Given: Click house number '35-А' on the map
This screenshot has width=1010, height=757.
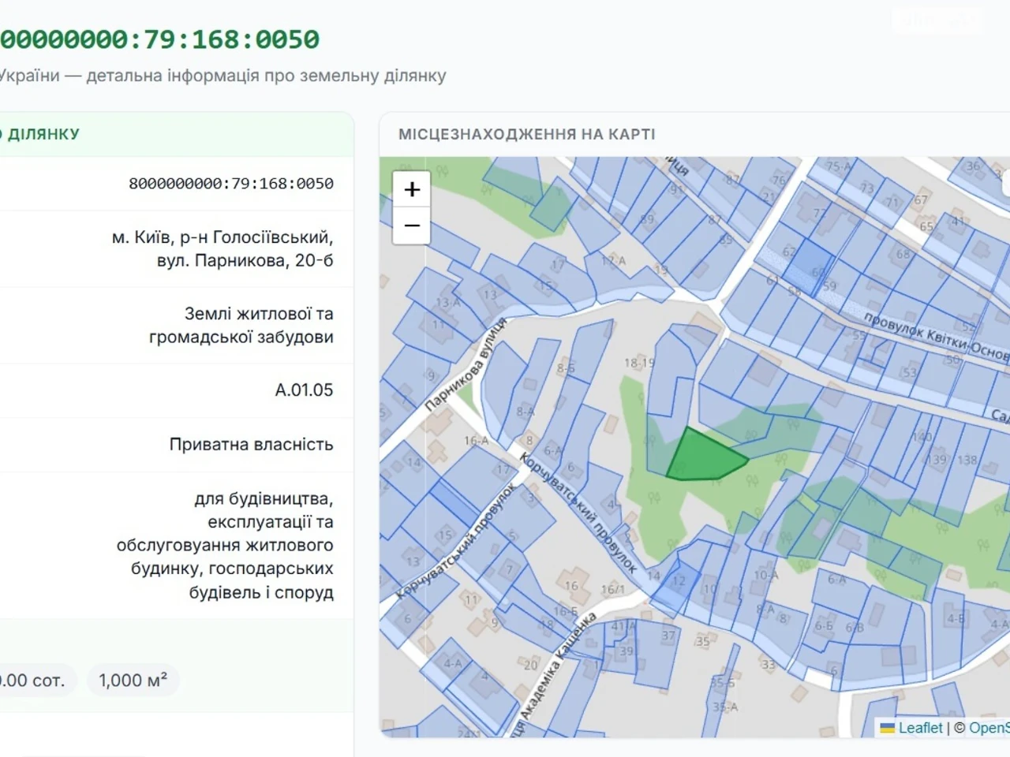Looking at the screenshot, I should (725, 707).
